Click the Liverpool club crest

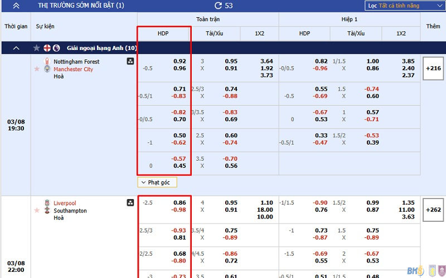[x=47, y=203]
